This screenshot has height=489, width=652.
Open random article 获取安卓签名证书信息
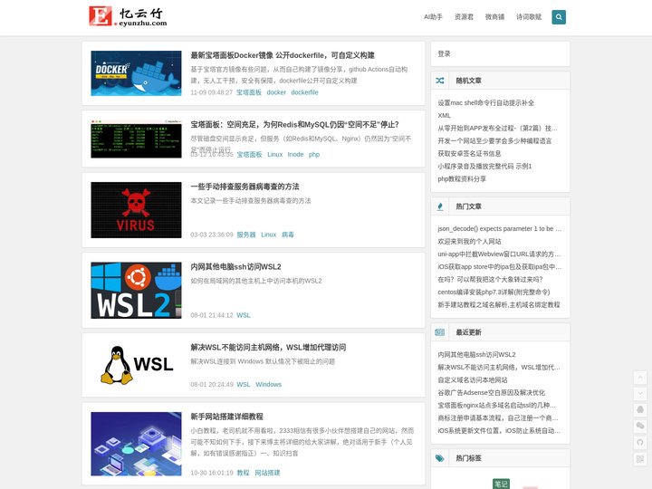[x=469, y=153]
